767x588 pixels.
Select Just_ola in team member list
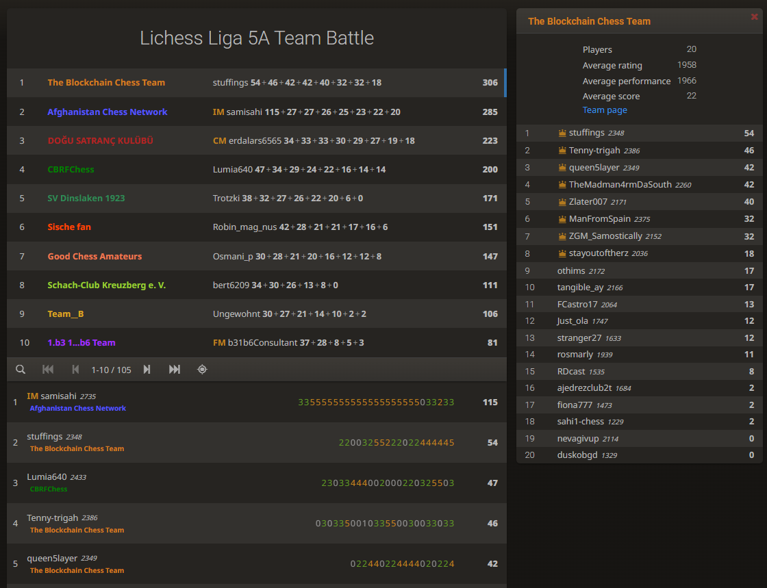click(639, 321)
